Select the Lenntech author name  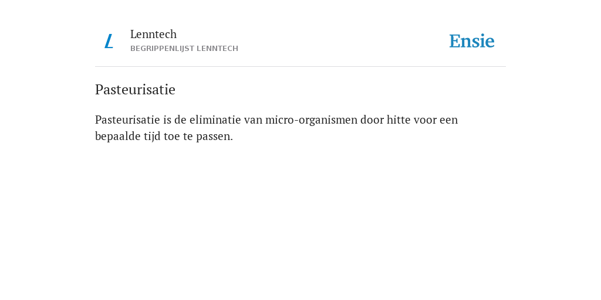pos(153,35)
